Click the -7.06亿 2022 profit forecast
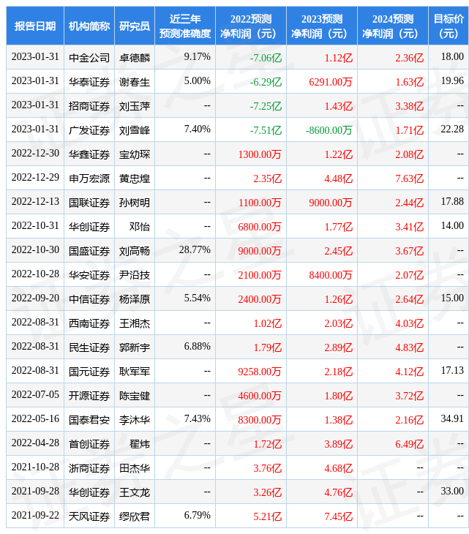Screen dimensions: 469x534 click(266, 58)
